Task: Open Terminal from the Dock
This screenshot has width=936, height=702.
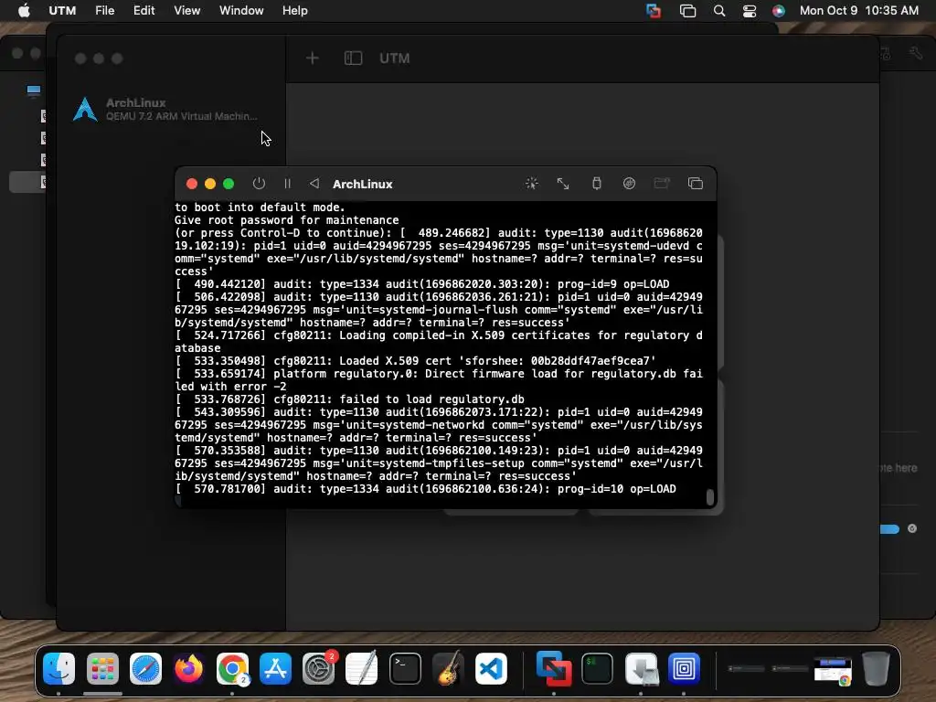Action: click(405, 668)
